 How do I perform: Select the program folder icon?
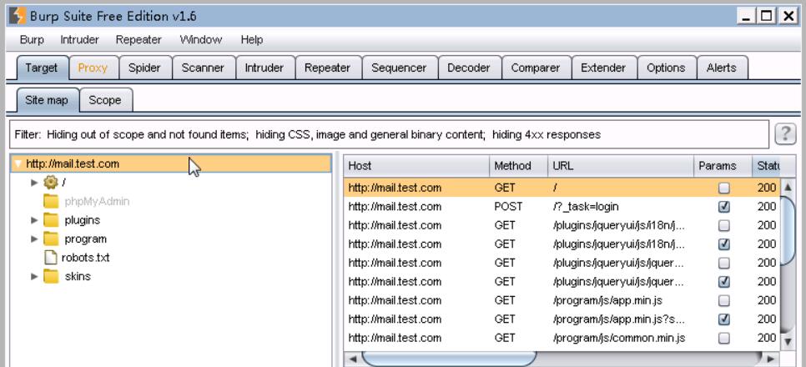pos(51,239)
